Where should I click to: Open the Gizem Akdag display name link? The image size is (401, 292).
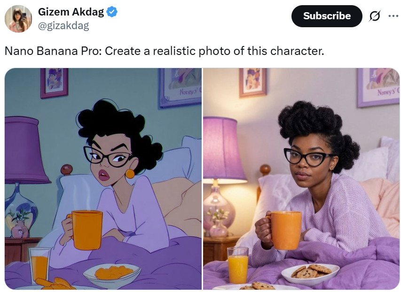[x=71, y=12]
